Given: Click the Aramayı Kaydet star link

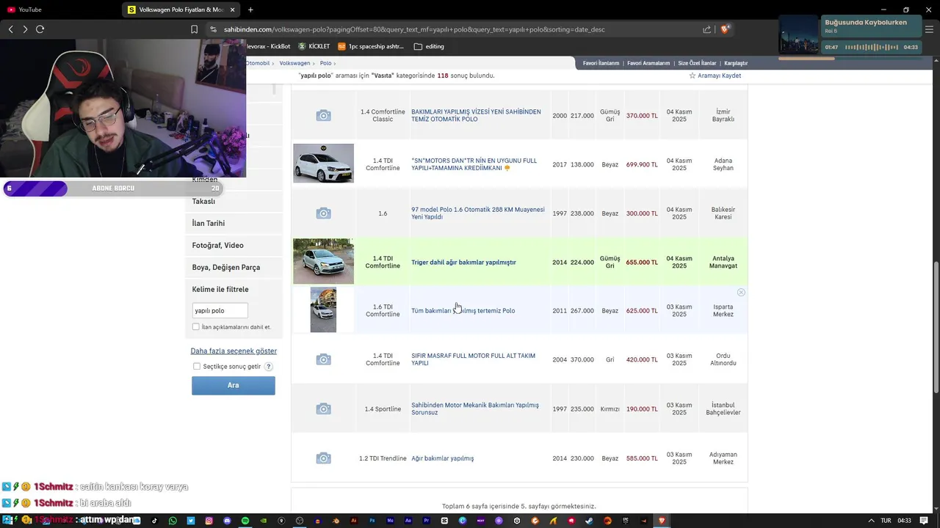Looking at the screenshot, I should 715,76.
